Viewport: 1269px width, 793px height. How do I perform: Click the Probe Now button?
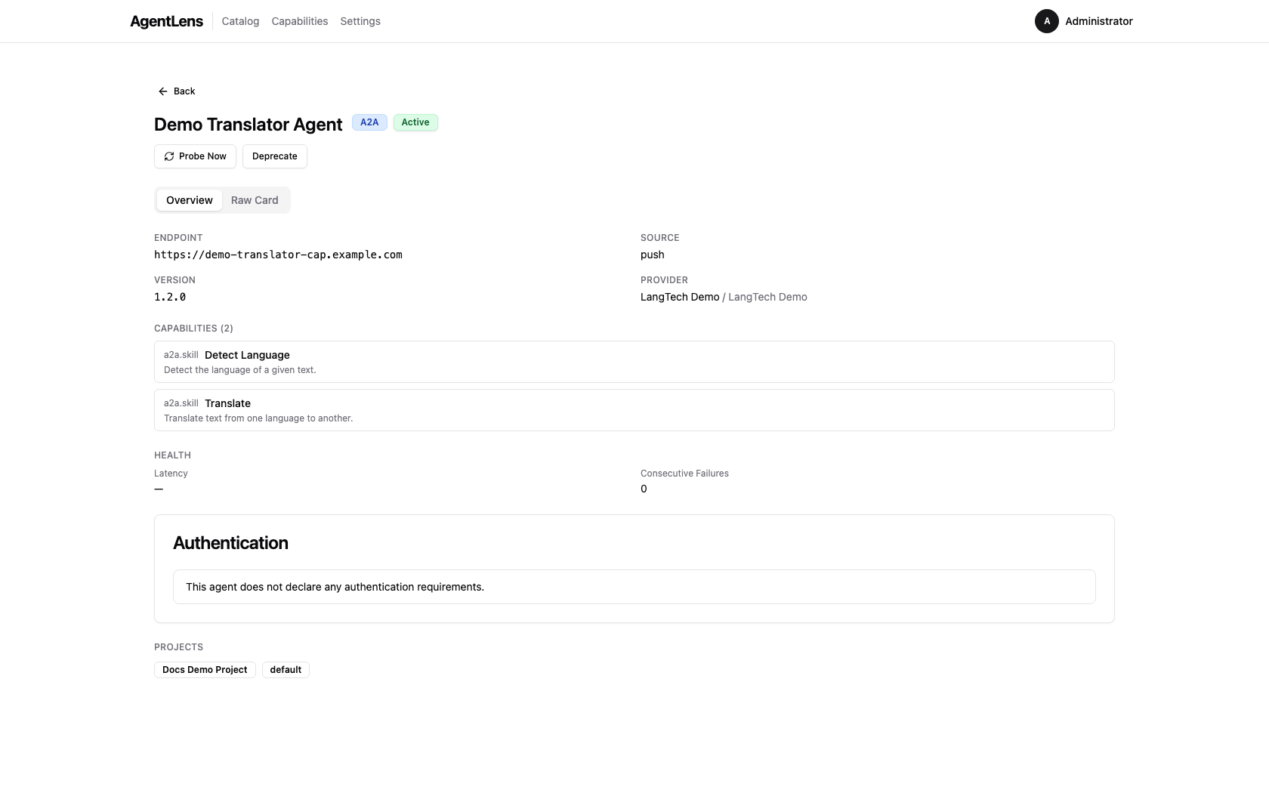pyautogui.click(x=194, y=156)
